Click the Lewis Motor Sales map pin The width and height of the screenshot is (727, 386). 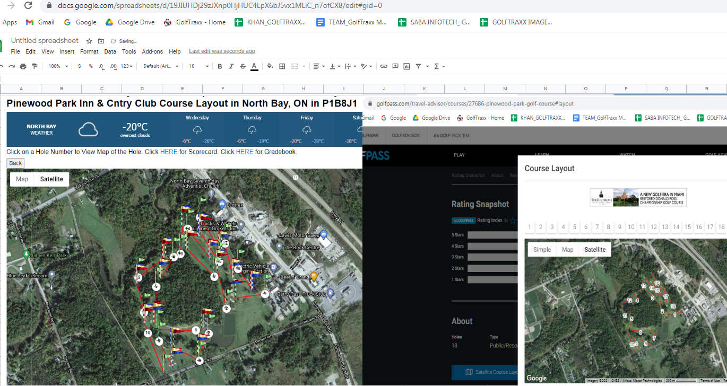point(323,234)
